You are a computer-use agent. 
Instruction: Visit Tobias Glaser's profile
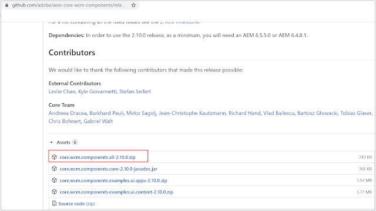point(356,113)
